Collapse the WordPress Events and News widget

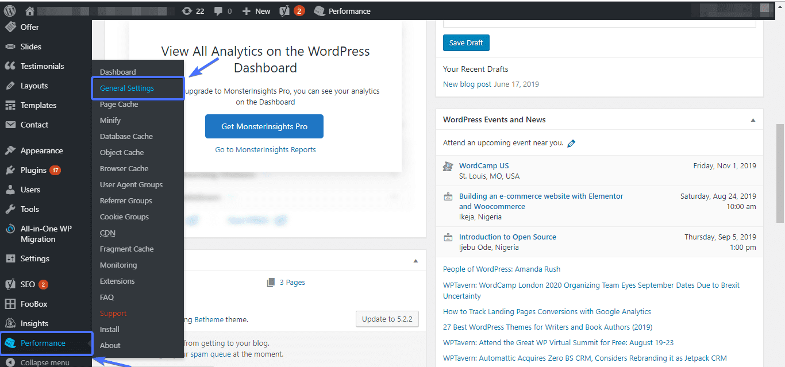pyautogui.click(x=753, y=120)
